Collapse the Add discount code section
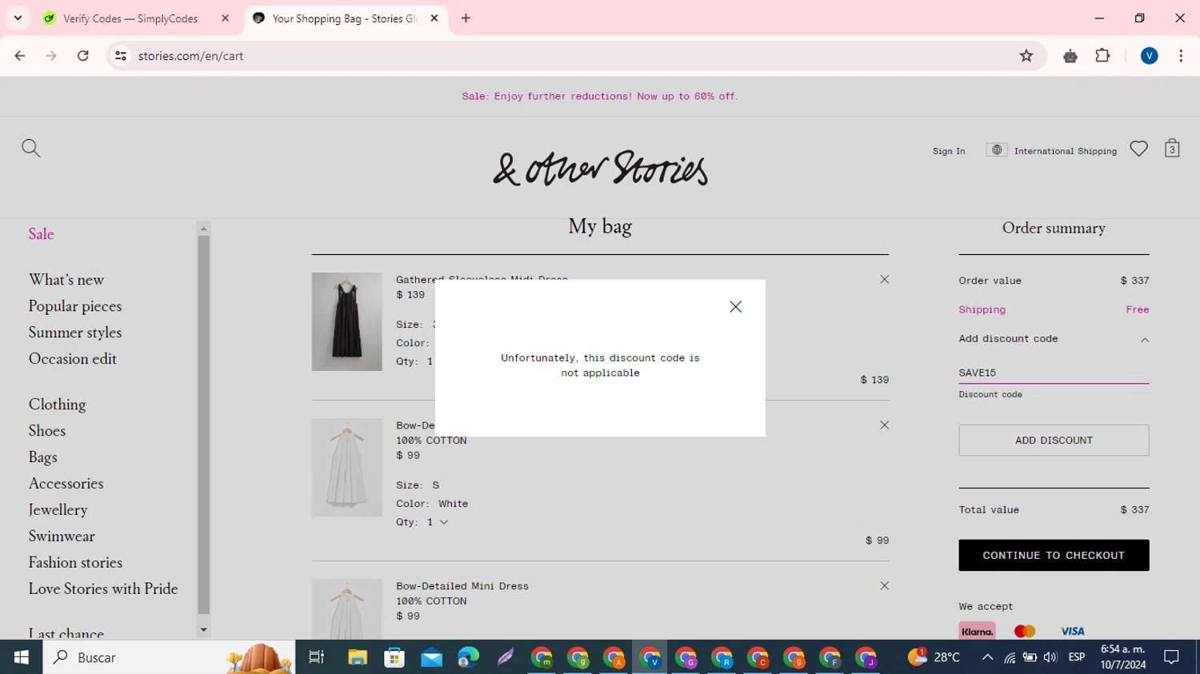The height and width of the screenshot is (674, 1200). coord(1145,340)
